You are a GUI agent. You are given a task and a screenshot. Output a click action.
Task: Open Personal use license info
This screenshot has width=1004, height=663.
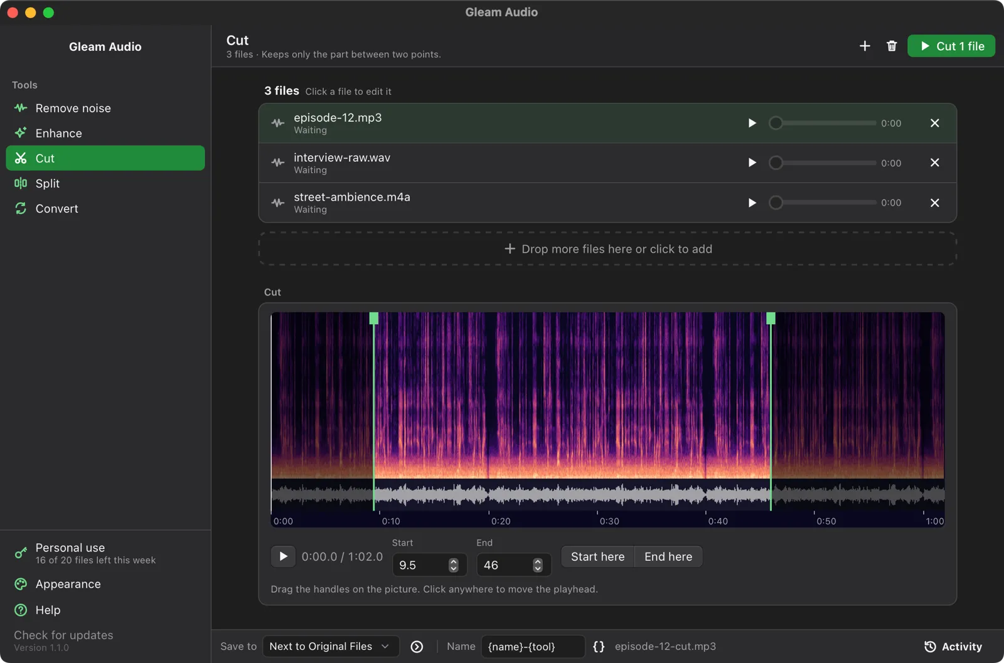coord(105,553)
